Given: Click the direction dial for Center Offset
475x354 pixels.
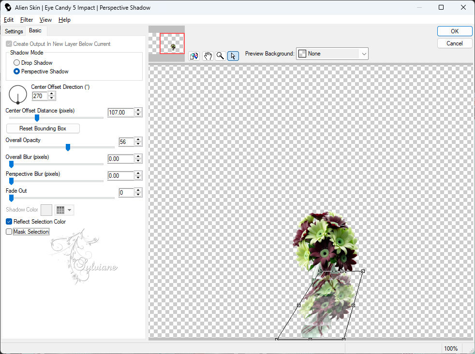Looking at the screenshot, I should (18, 94).
